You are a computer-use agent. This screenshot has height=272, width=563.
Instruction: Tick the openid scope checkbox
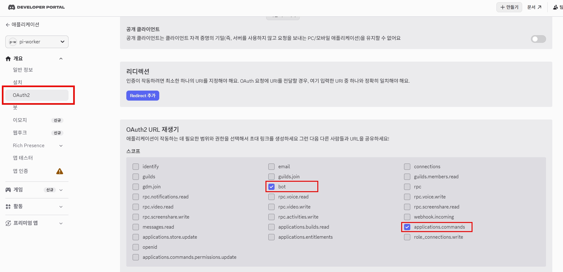136,247
